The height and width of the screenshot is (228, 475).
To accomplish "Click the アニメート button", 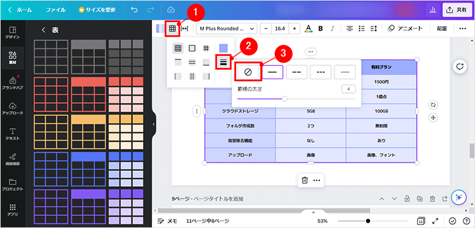I will click(x=405, y=28).
